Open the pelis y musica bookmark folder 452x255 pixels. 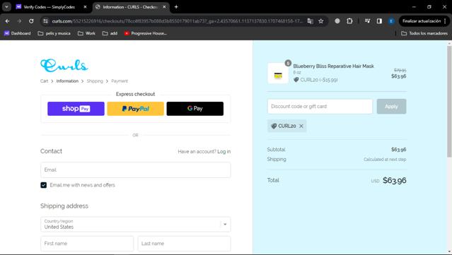click(54, 33)
